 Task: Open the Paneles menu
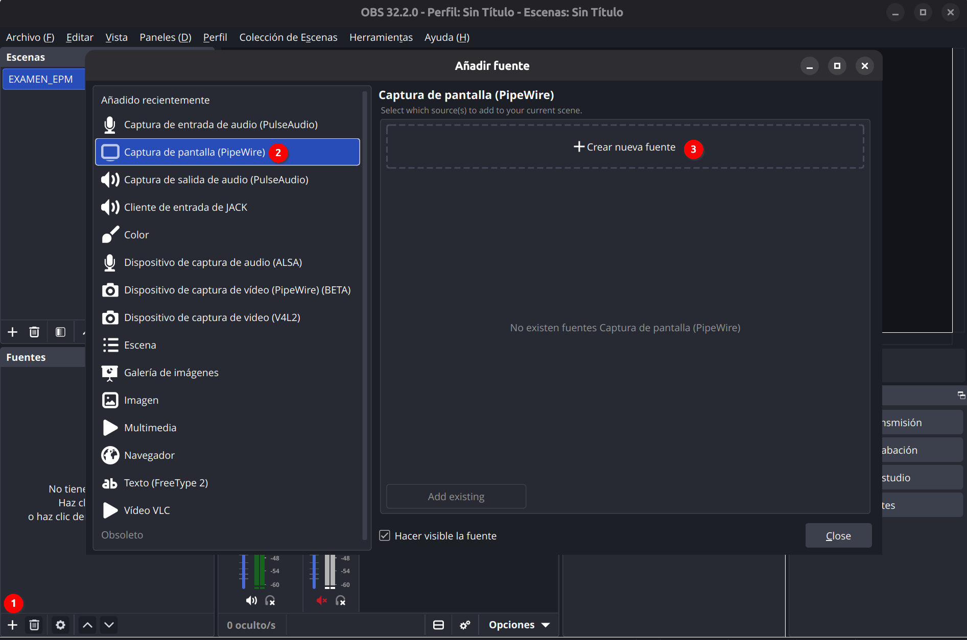166,37
